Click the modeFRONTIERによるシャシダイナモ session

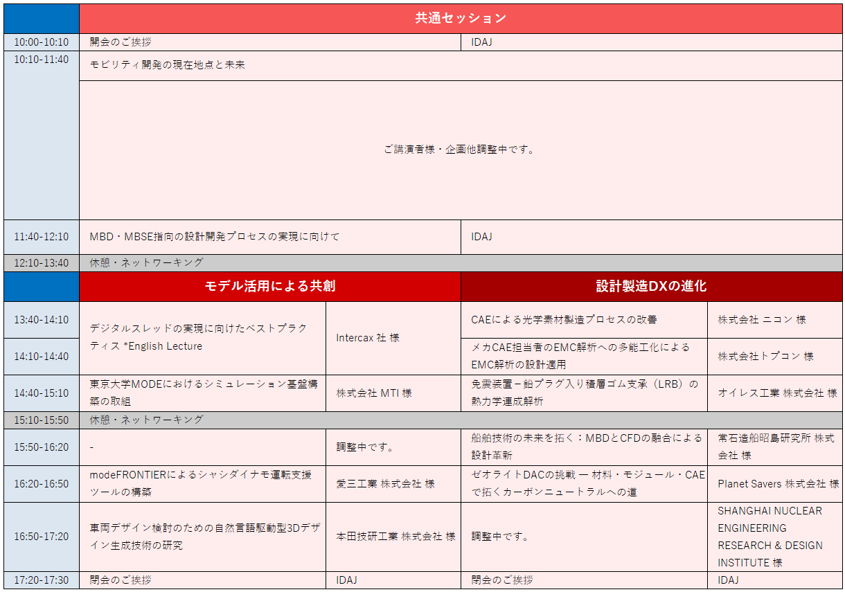[202, 484]
